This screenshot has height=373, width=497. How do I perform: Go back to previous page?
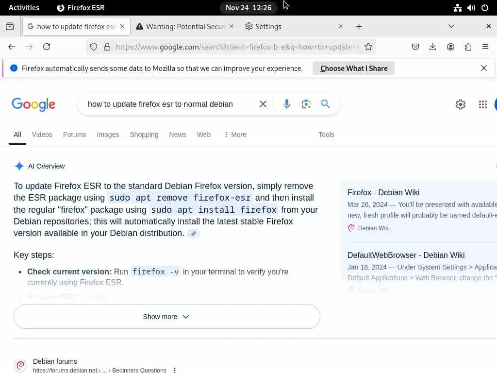[12, 47]
